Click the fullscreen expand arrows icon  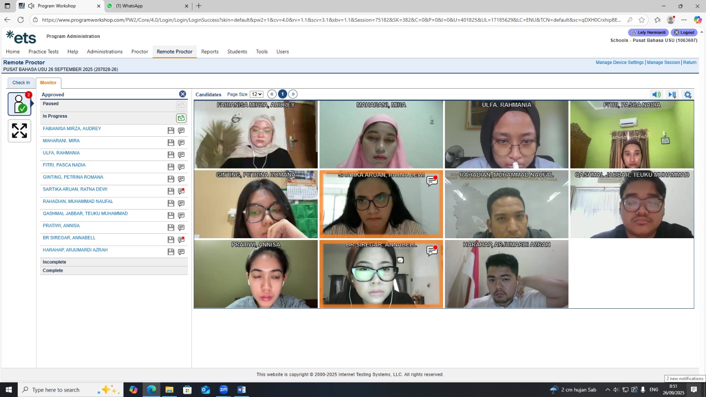(x=19, y=131)
